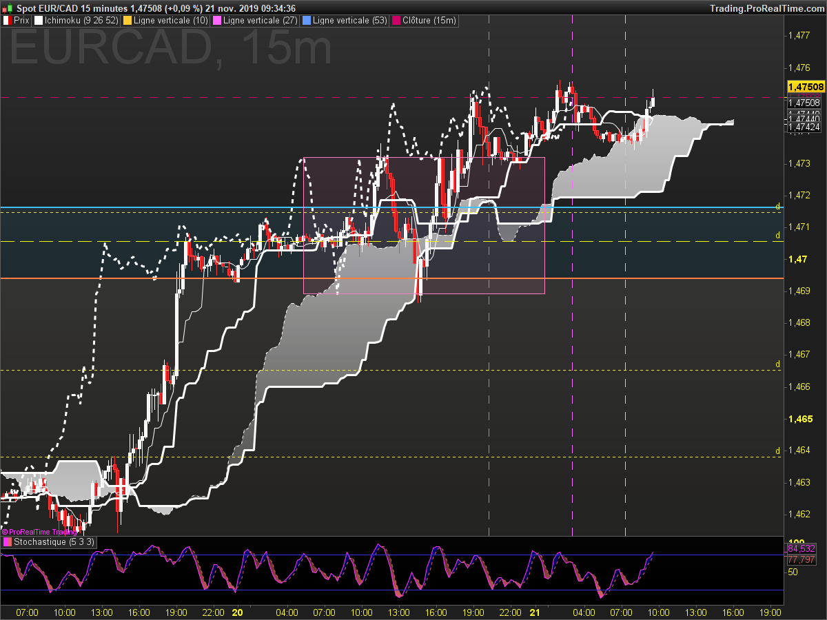Viewport: 827px width, 620px height.
Task: Click the Trading.ProRealTime.com link
Action: 766,8
